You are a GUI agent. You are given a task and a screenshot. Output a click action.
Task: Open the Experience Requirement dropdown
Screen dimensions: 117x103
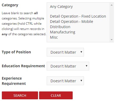[65, 81]
